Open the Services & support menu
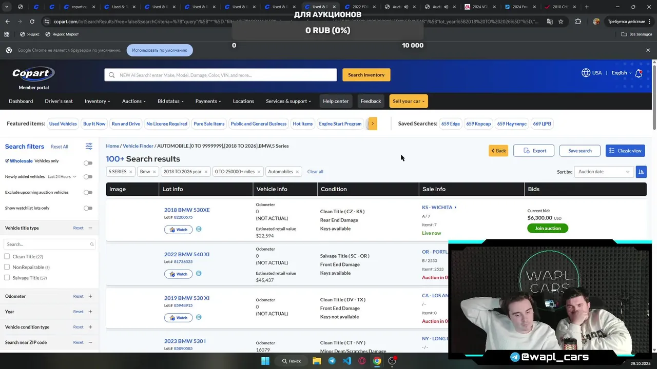The width and height of the screenshot is (657, 369). coord(288,101)
